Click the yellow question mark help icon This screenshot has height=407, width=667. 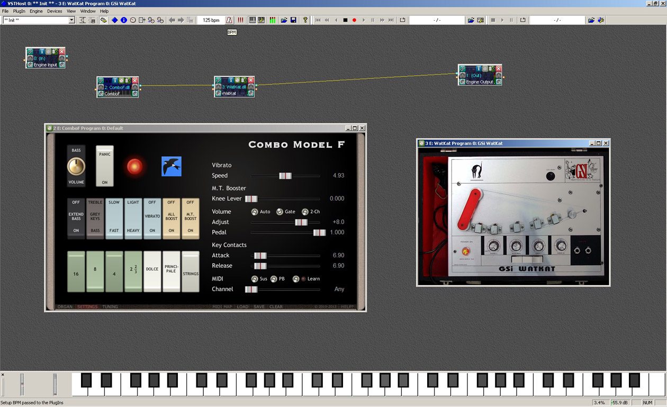pyautogui.click(x=305, y=20)
